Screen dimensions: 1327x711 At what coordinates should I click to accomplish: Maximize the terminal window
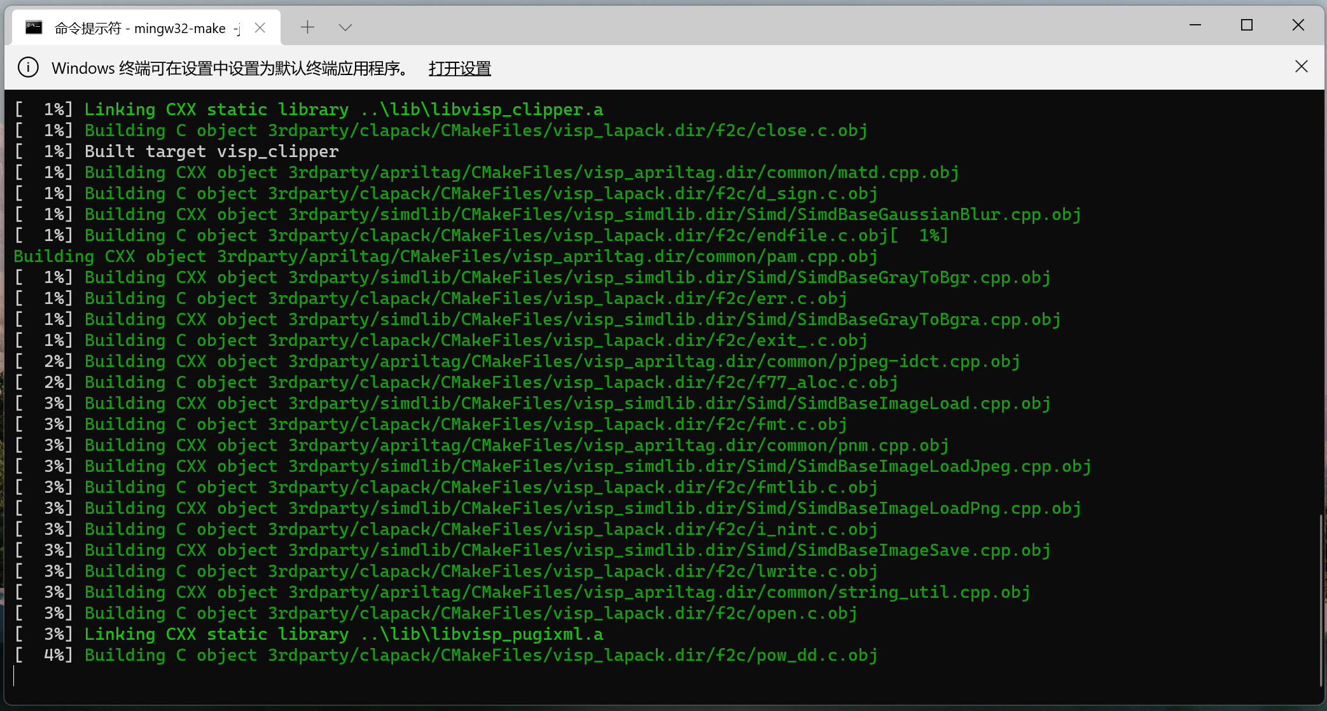pyautogui.click(x=1247, y=25)
